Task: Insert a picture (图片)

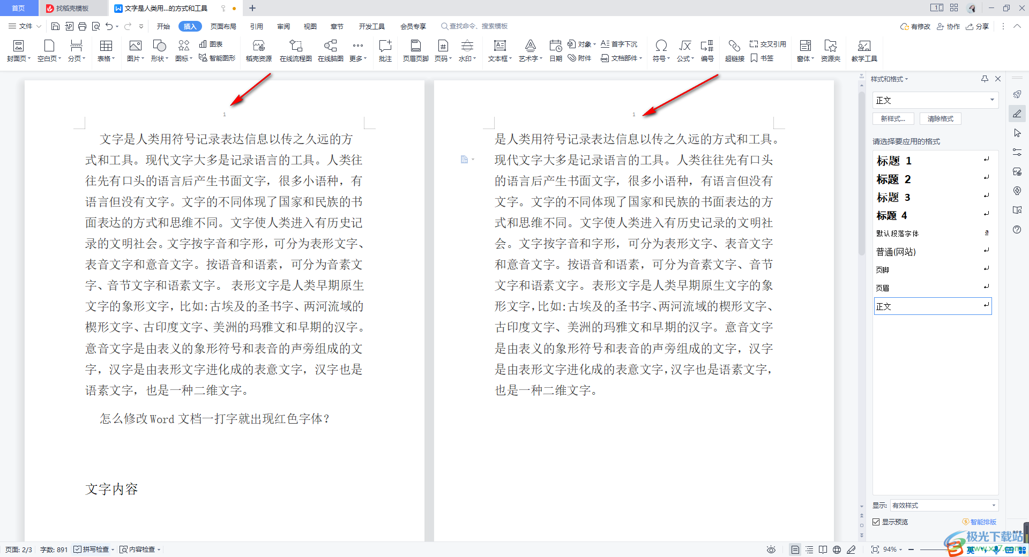Action: coord(135,51)
